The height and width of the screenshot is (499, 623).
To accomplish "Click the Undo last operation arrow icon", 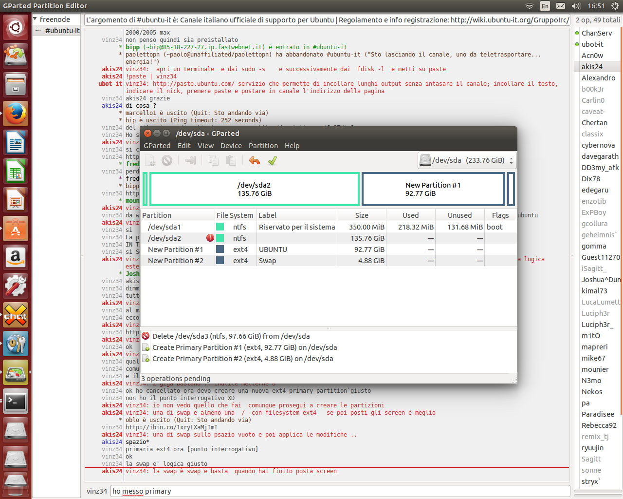I will [x=254, y=160].
